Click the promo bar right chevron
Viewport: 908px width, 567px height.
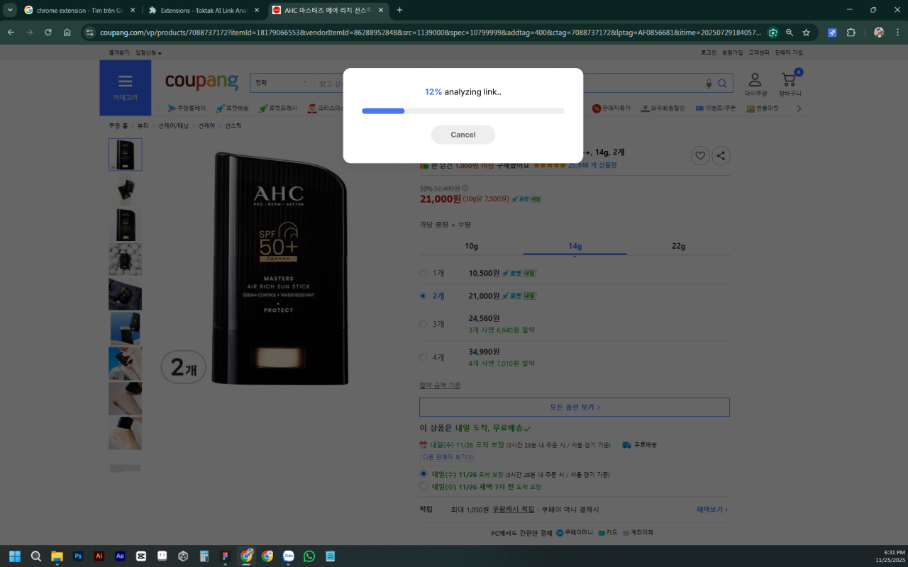coord(799,108)
